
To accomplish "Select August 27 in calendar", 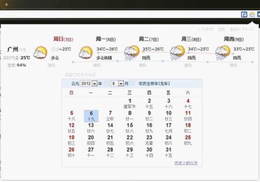I will [x=91, y=153].
